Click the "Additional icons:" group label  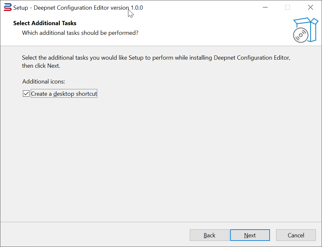[x=44, y=82]
